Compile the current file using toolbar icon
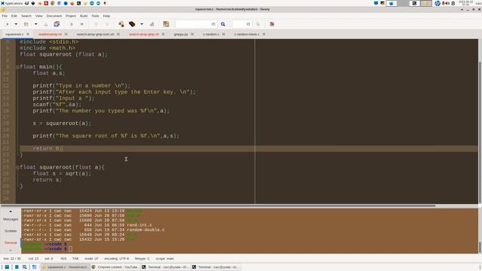 121,24
